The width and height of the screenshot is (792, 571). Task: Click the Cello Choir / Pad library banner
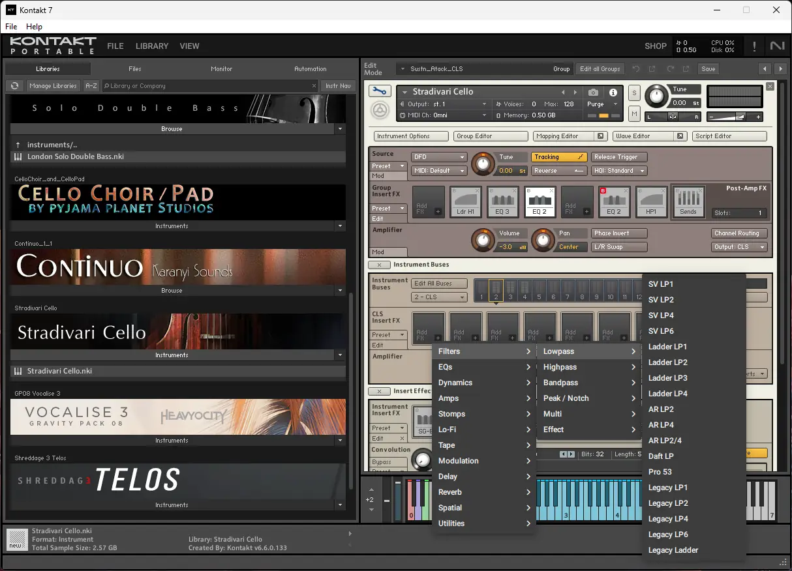[178, 202]
